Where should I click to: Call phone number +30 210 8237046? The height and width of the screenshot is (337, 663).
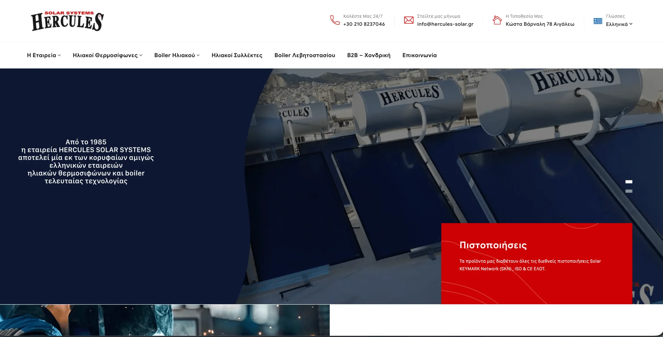(x=364, y=24)
